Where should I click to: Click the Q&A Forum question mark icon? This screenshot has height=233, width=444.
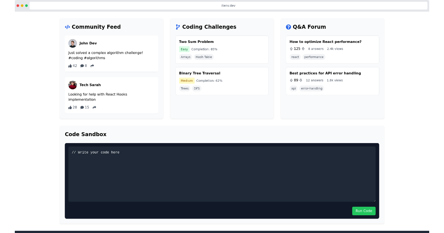tap(288, 27)
